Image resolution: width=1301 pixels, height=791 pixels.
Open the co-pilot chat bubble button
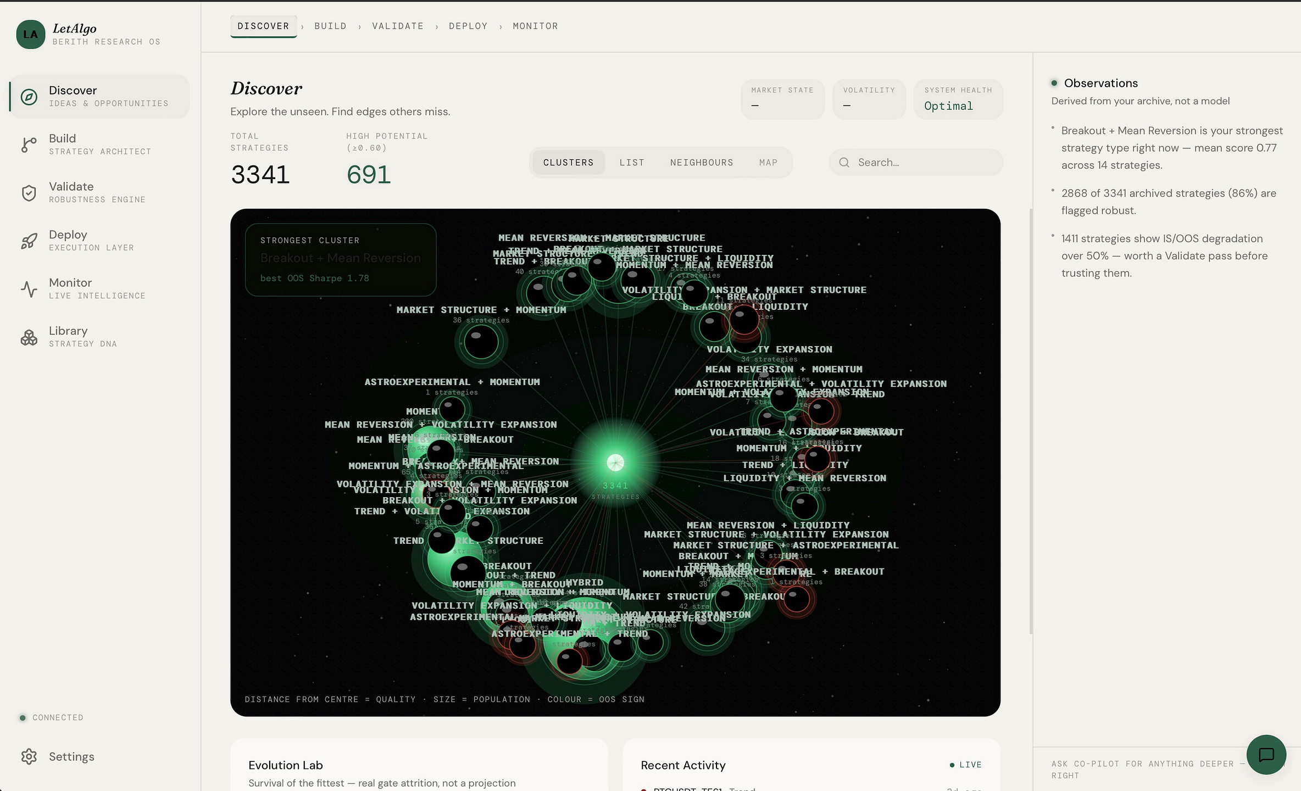tap(1266, 755)
